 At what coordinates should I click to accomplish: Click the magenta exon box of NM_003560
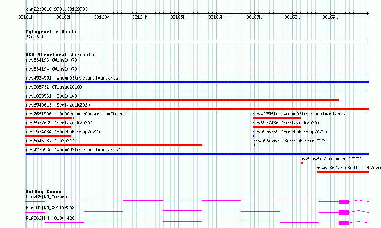[344, 202]
